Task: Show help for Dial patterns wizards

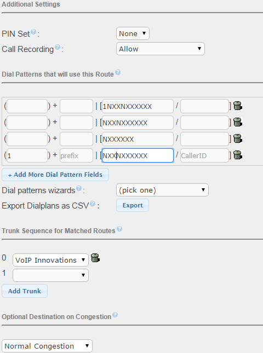Action: [x=79, y=188]
